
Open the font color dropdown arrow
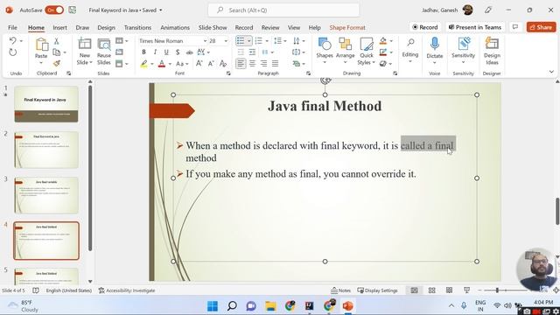170,64
